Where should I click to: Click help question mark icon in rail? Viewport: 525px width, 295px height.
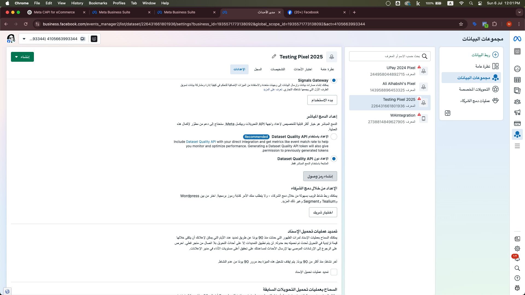point(517,278)
